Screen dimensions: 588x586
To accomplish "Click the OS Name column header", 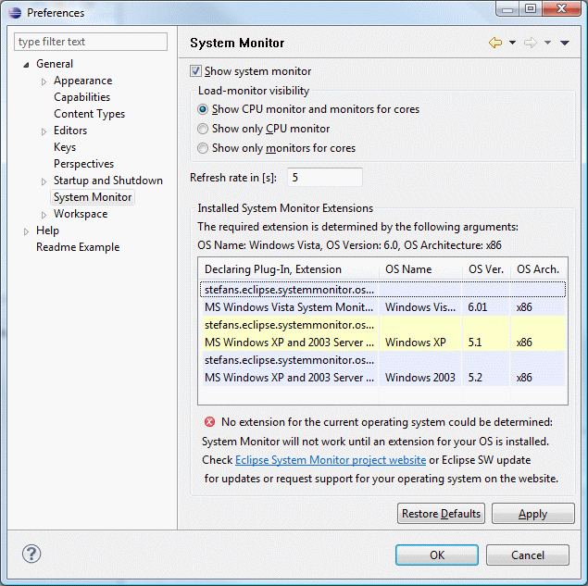I will point(420,269).
